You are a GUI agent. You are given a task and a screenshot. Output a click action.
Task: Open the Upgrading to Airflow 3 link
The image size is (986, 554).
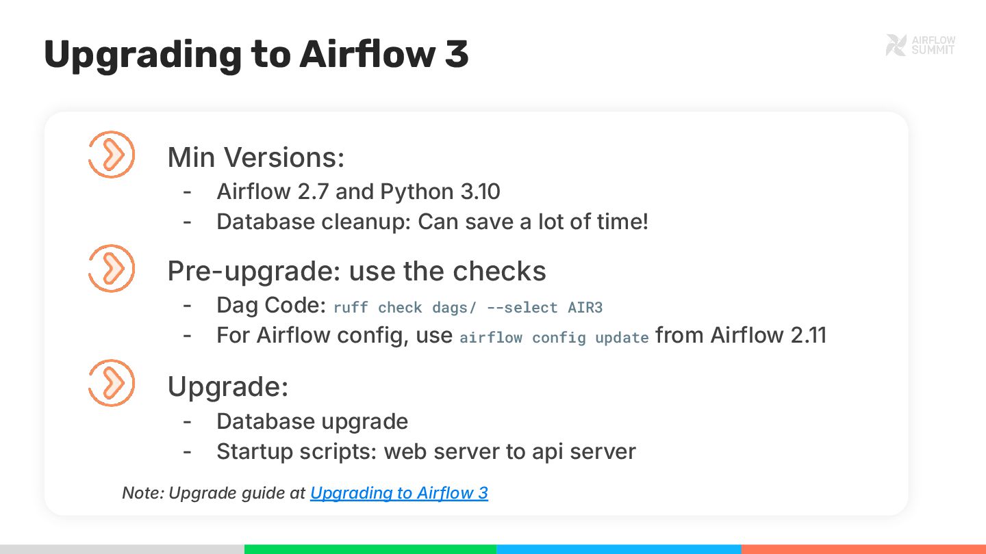399,493
